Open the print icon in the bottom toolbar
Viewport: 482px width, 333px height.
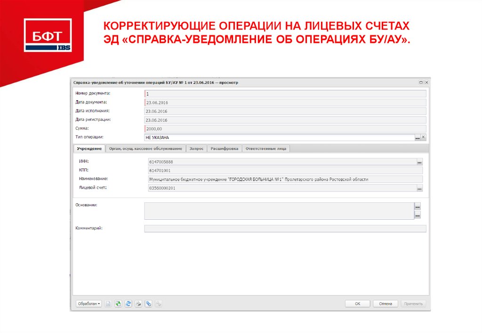[139, 303]
